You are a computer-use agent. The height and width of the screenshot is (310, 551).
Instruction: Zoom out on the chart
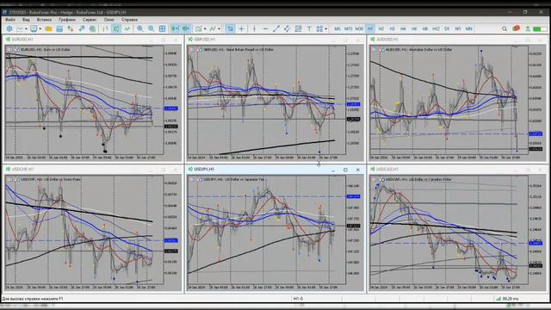coord(151,28)
